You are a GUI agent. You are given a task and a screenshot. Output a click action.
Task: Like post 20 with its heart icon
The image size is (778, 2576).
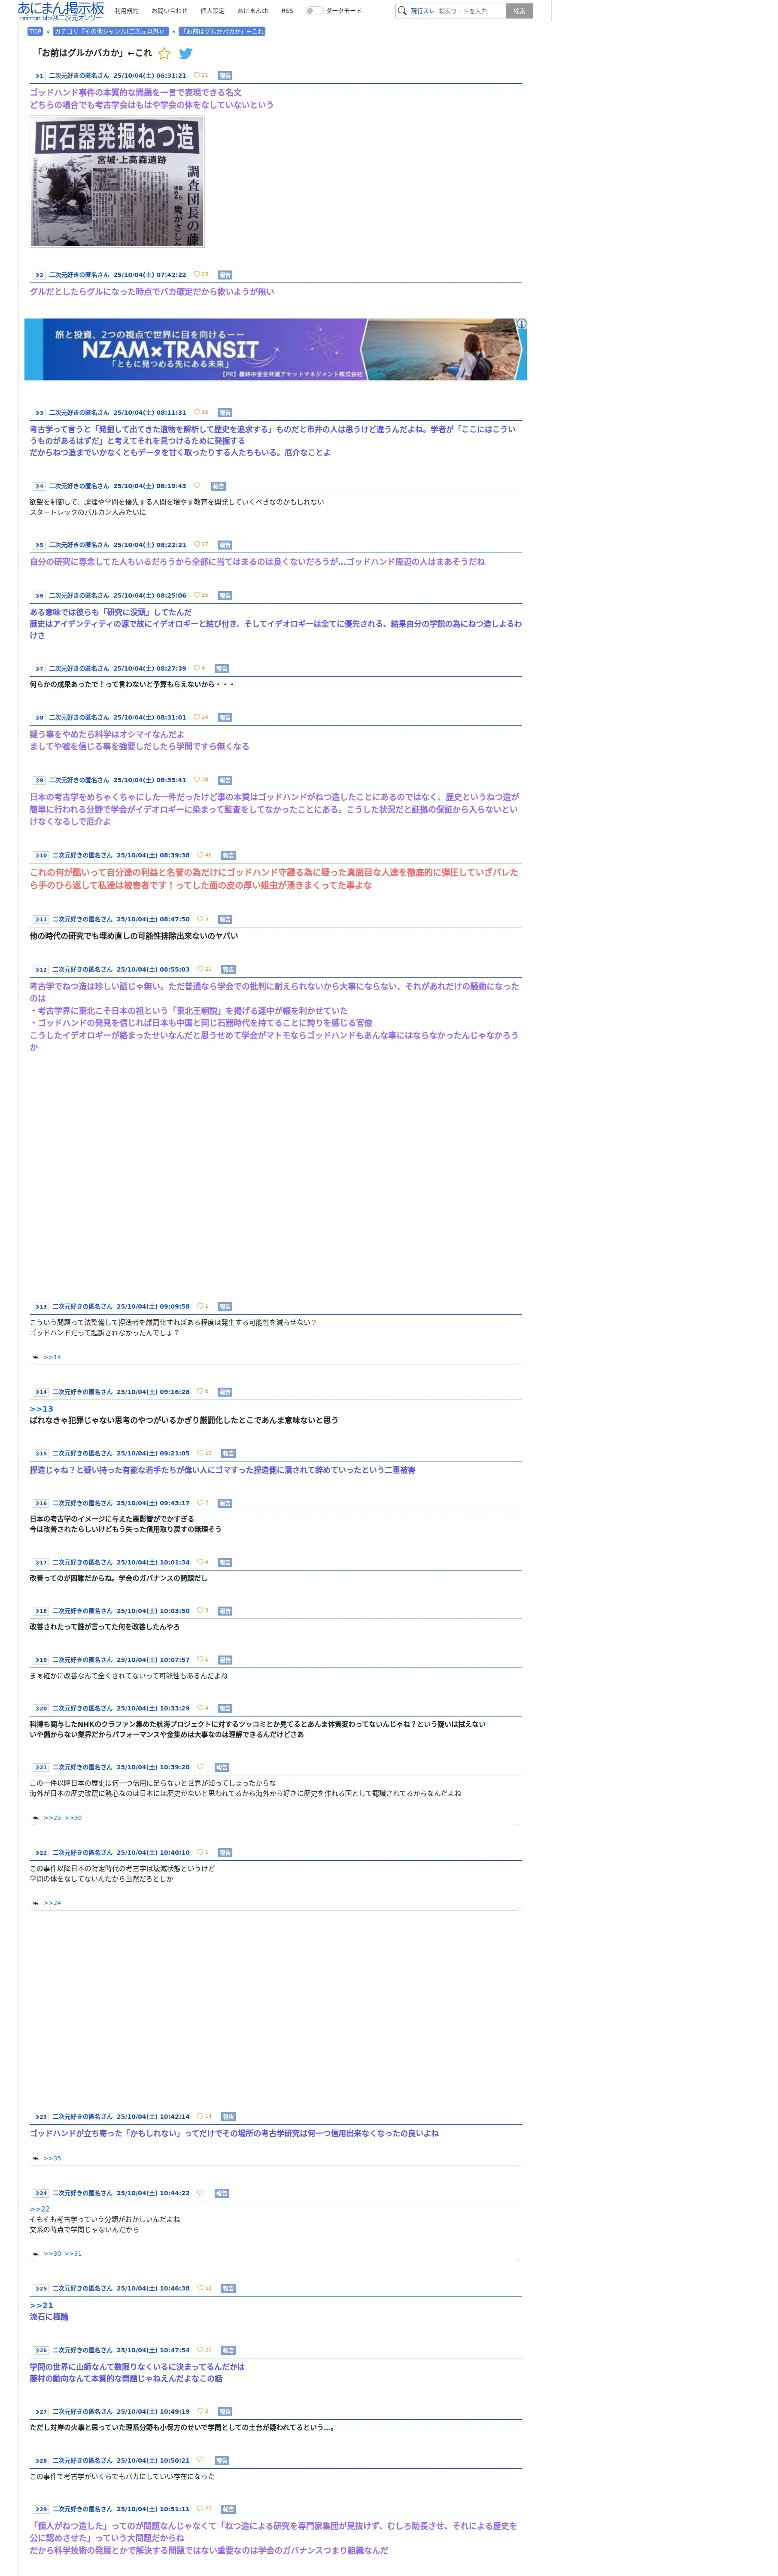(x=200, y=1708)
